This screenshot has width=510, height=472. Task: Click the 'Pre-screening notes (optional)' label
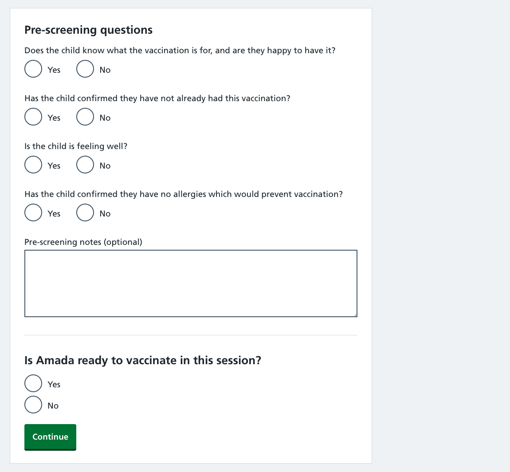pos(83,242)
